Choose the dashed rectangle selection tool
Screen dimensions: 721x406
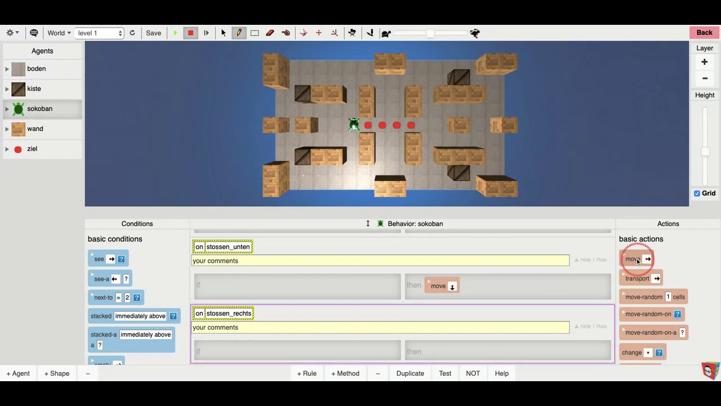click(x=255, y=33)
